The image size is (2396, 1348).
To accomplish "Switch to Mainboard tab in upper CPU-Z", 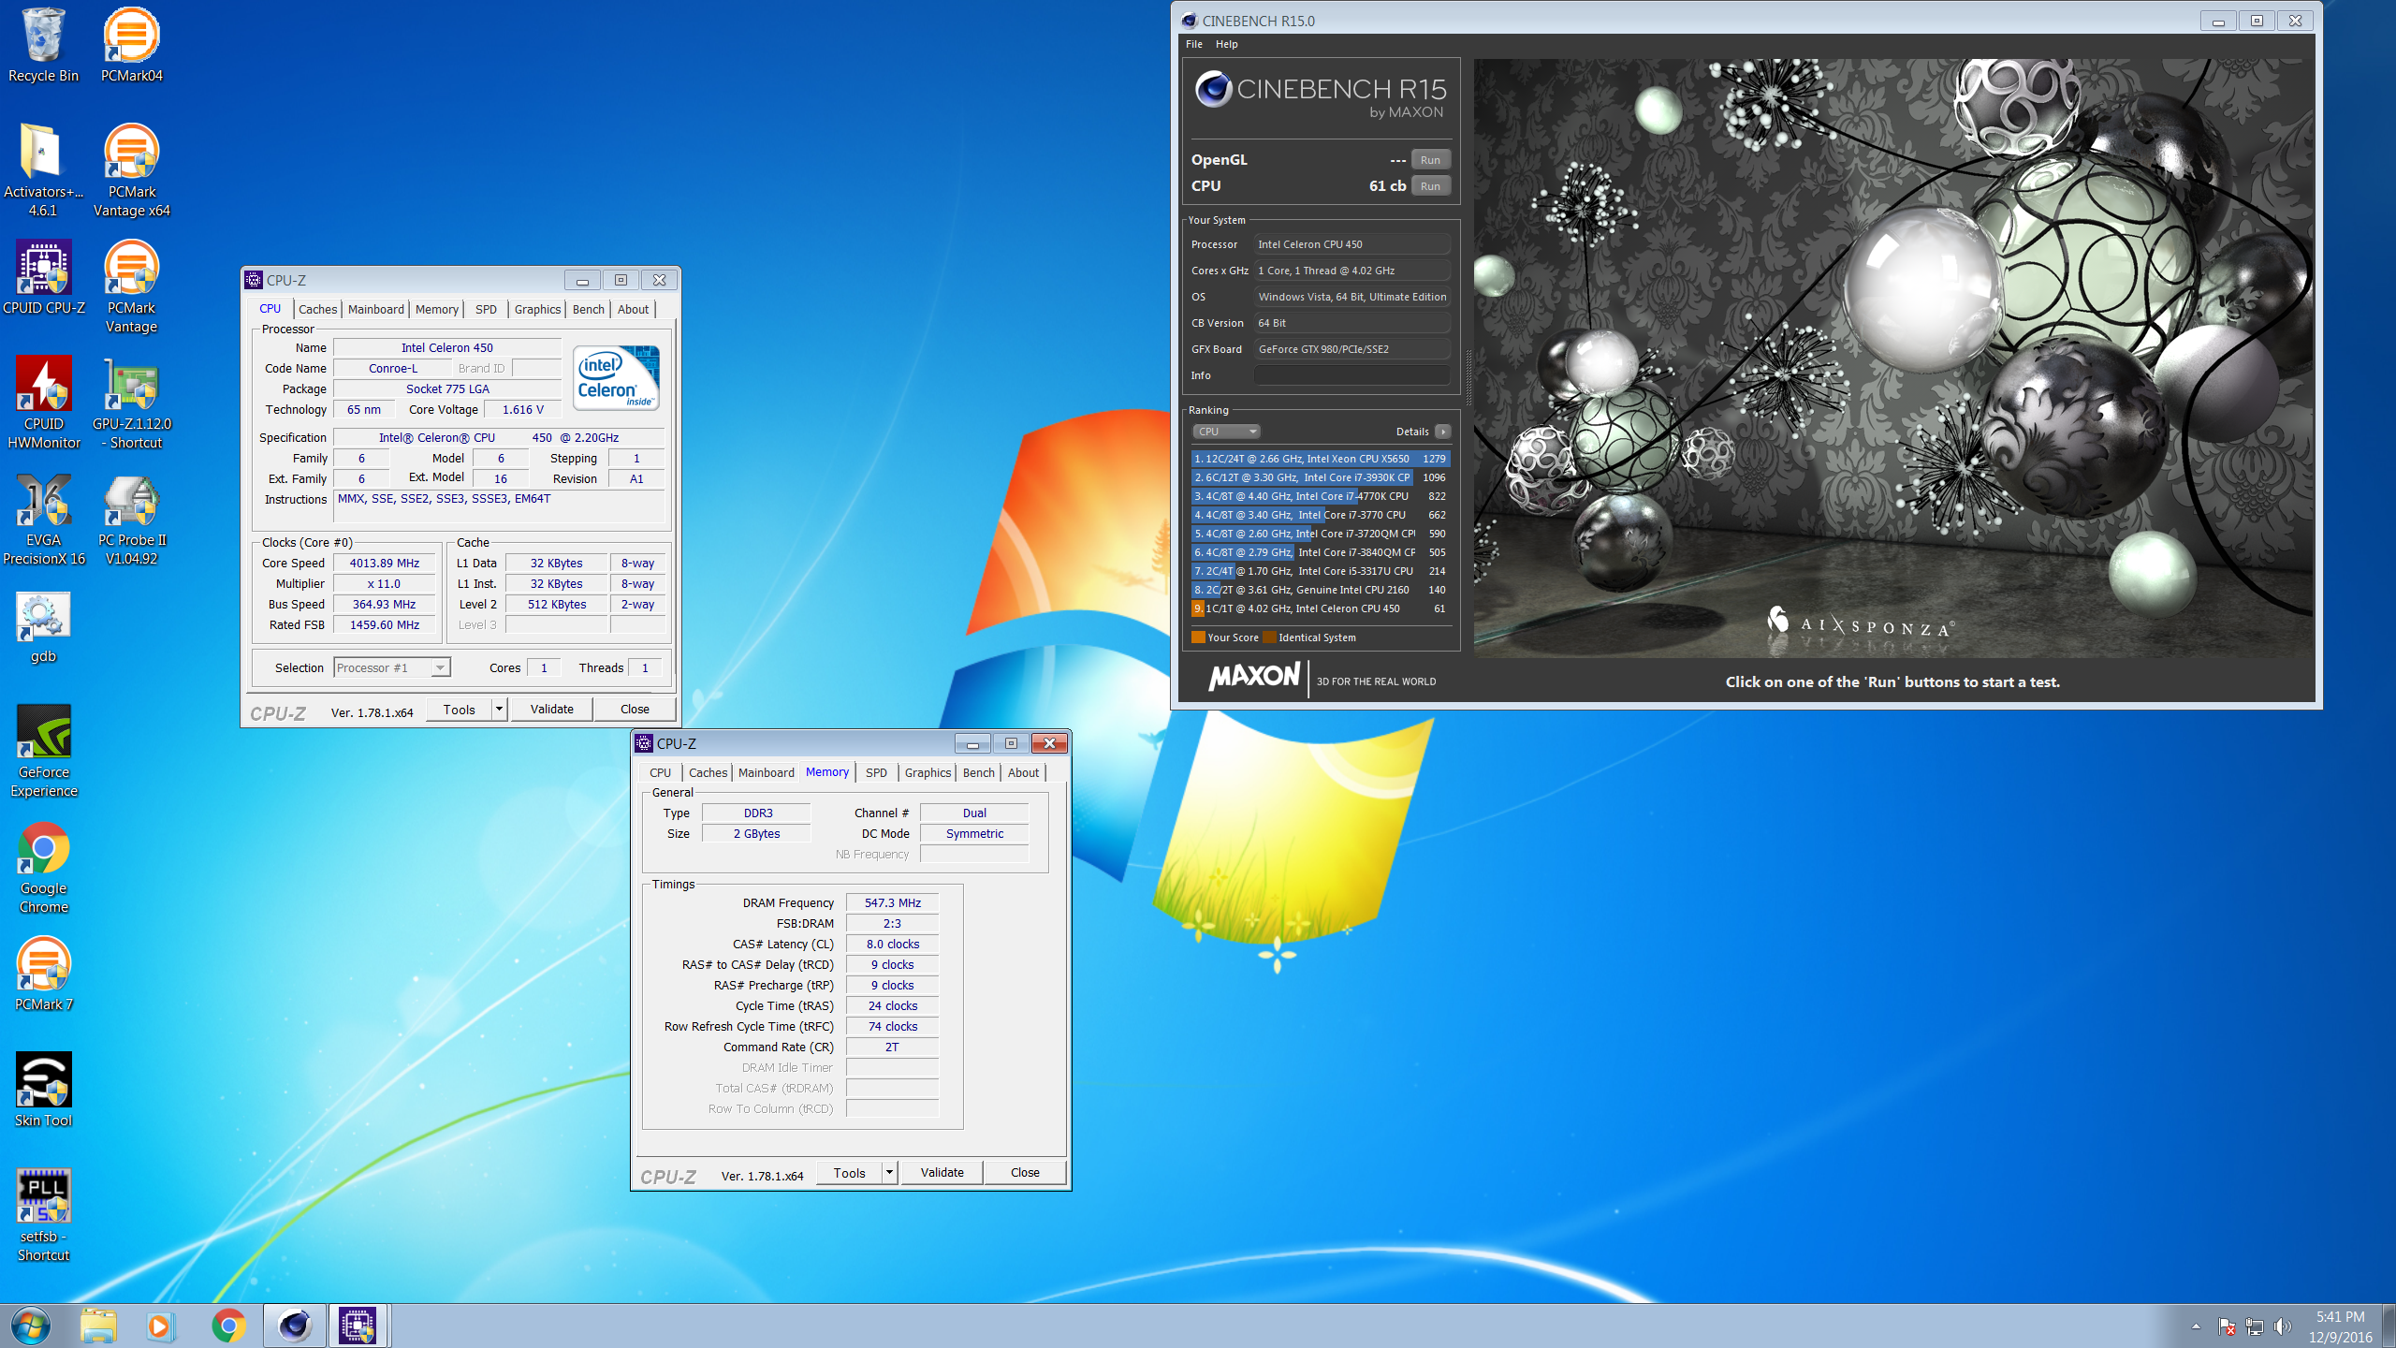I will point(375,309).
